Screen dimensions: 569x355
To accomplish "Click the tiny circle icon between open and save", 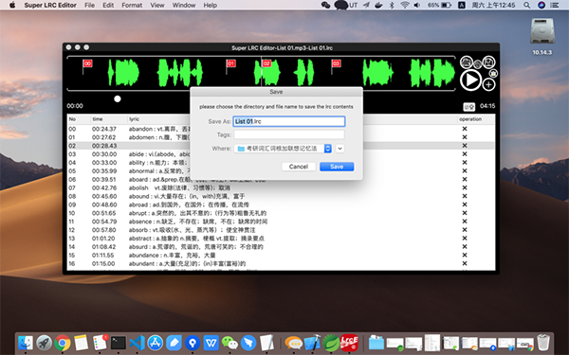I will pos(478,64).
